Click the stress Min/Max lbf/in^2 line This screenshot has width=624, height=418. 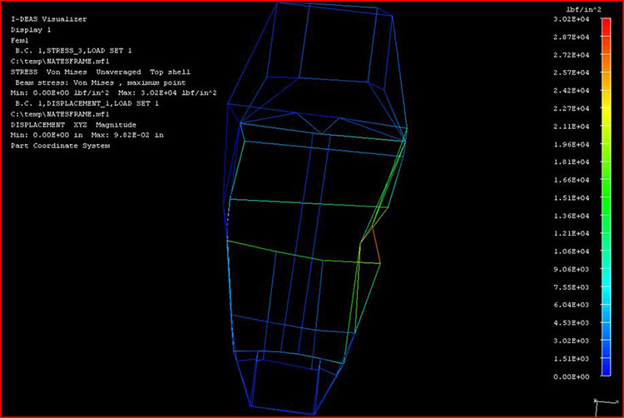tap(113, 92)
